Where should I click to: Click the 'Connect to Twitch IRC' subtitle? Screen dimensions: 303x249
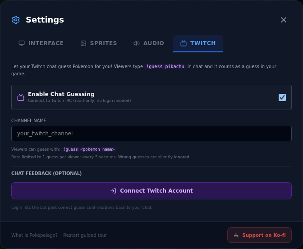(x=79, y=101)
